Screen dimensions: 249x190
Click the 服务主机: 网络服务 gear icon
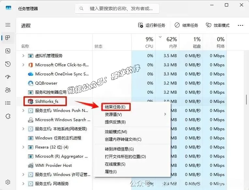(x=31, y=184)
